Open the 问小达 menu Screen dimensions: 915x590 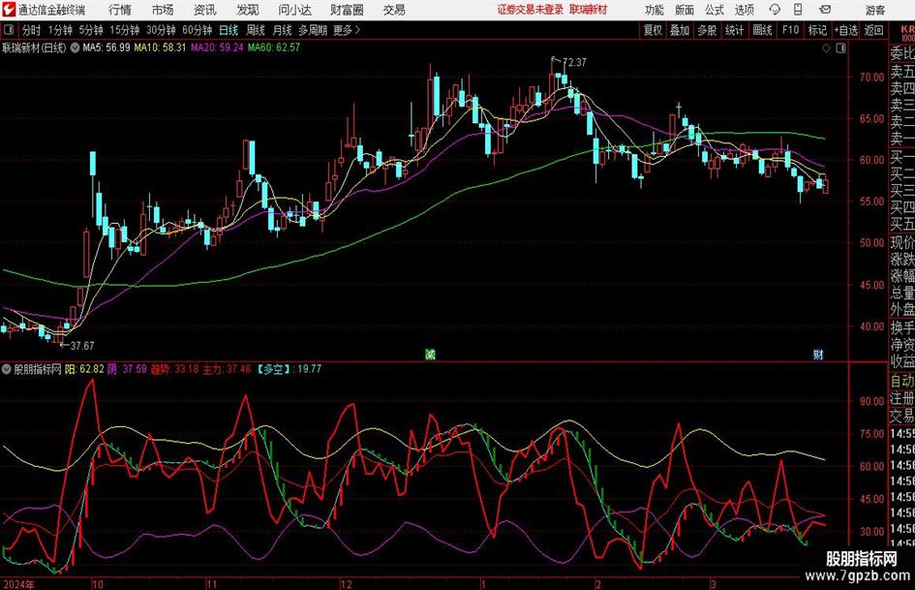(x=294, y=10)
